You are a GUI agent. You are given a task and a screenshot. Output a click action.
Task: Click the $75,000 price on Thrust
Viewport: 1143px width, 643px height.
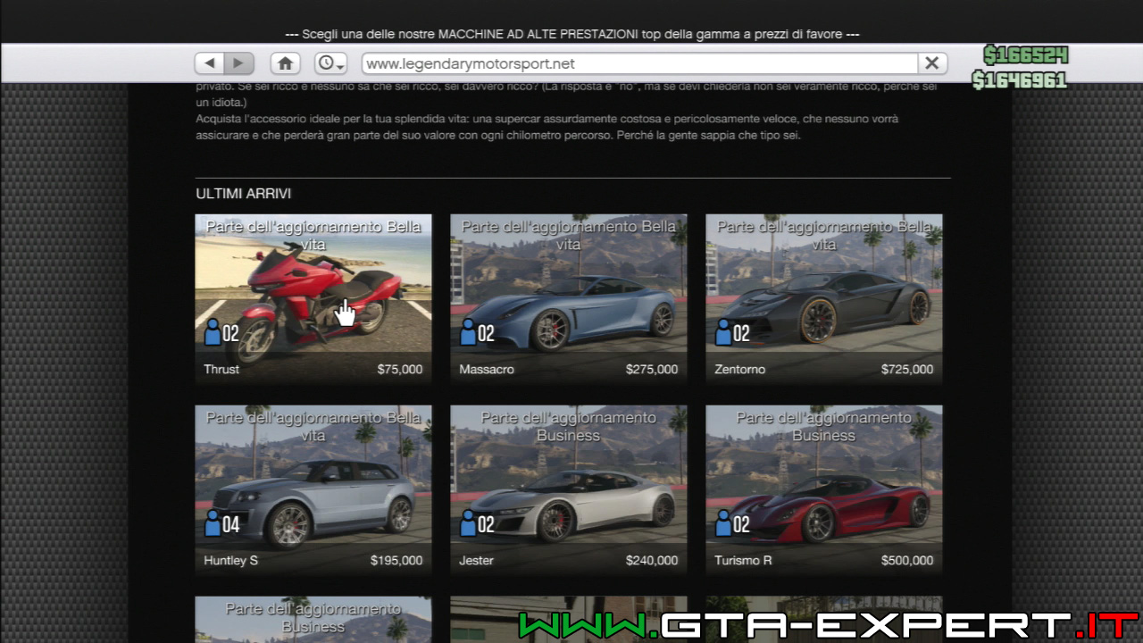(x=400, y=369)
